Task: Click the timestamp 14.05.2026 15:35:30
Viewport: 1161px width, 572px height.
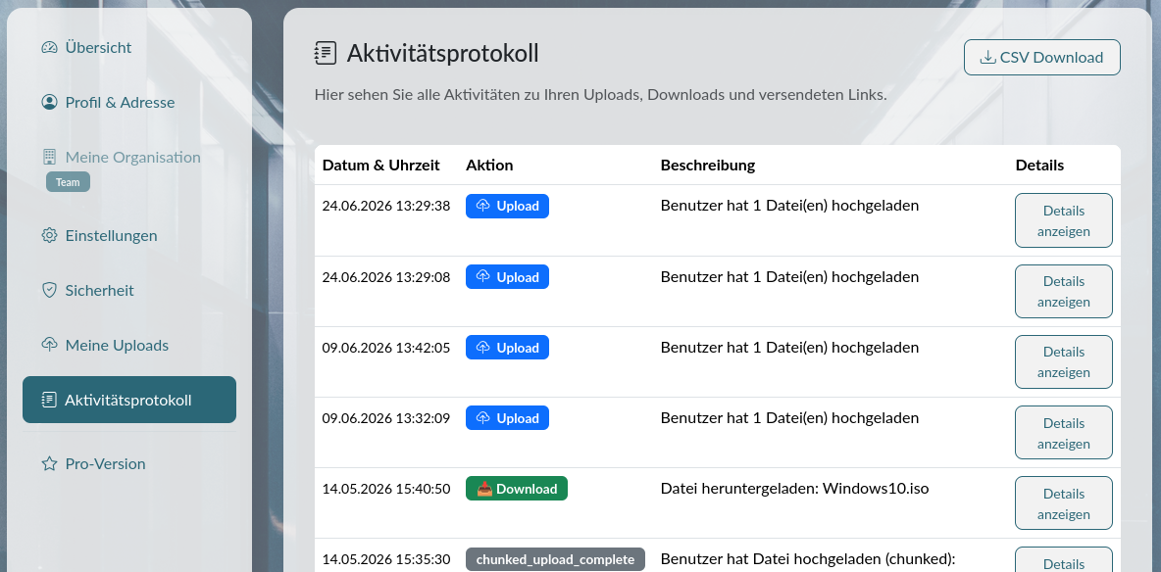Action: coord(385,559)
